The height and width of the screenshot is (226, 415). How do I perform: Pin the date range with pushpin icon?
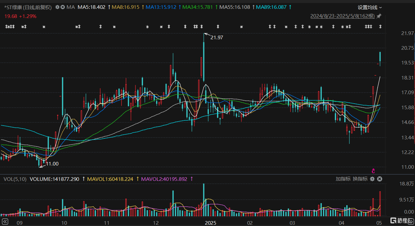379,16
